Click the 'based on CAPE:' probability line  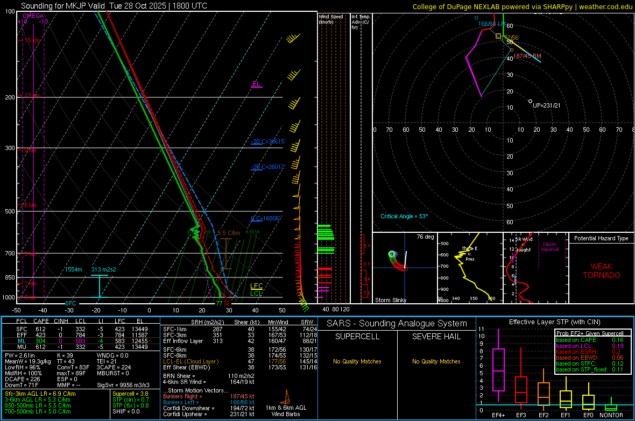(590, 340)
